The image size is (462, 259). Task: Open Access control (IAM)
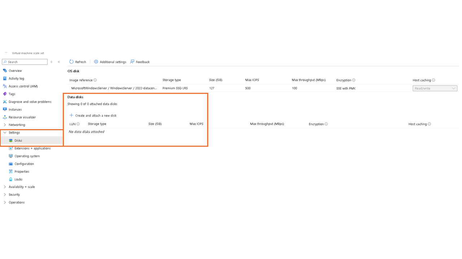tap(23, 86)
